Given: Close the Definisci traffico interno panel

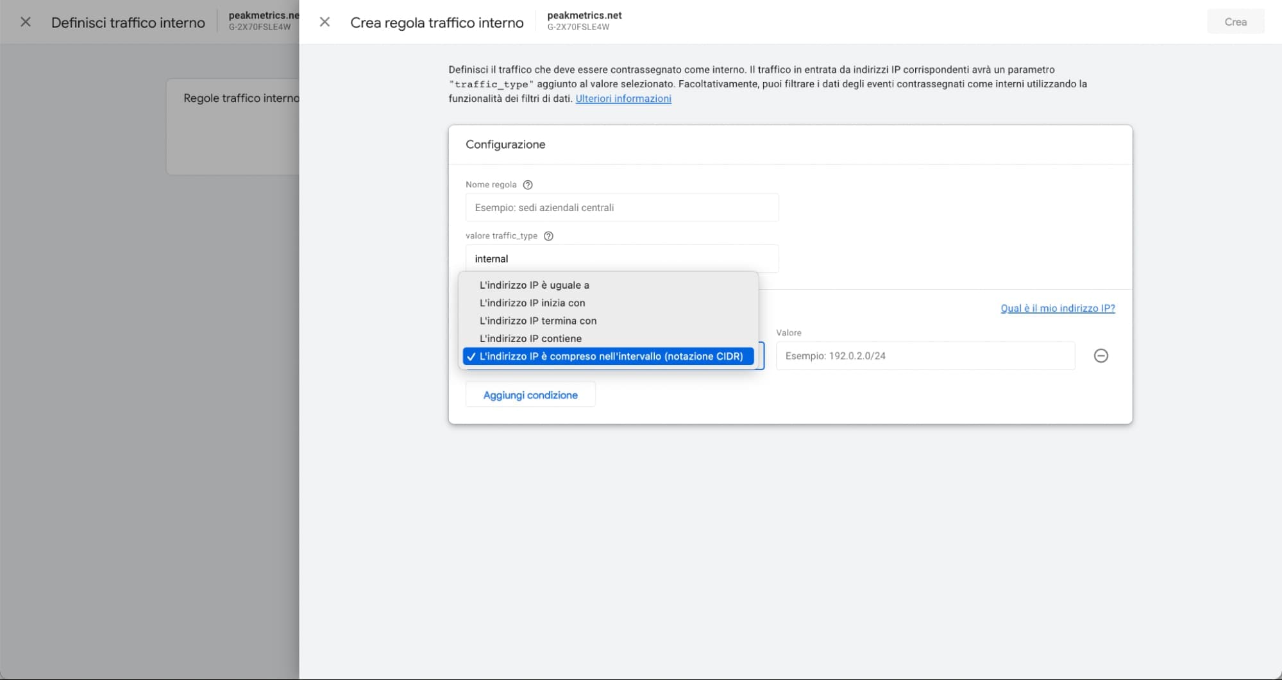Looking at the screenshot, I should click(26, 22).
